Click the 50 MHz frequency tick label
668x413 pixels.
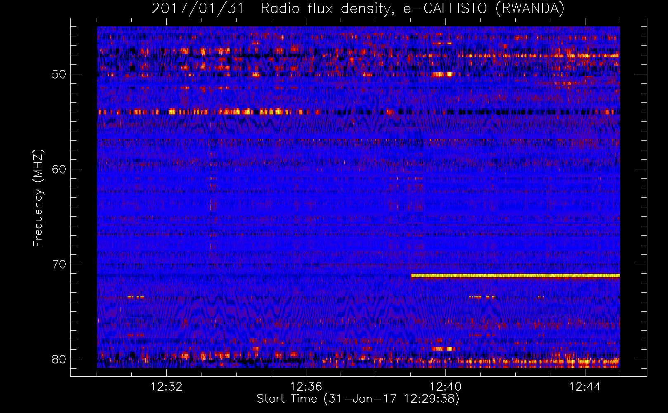(x=59, y=74)
